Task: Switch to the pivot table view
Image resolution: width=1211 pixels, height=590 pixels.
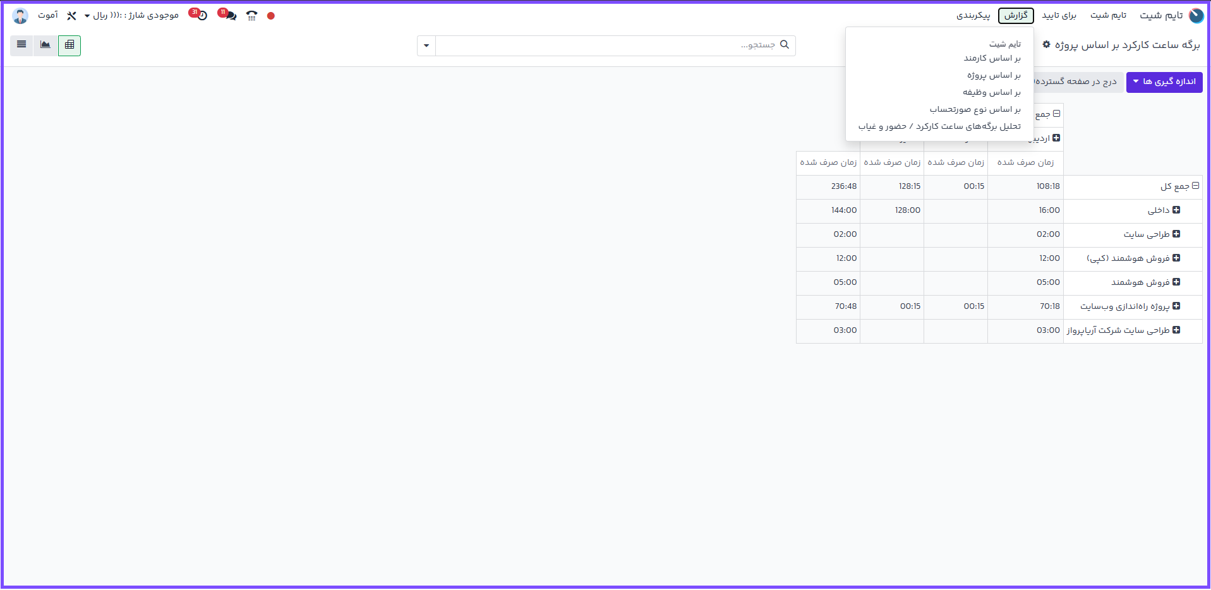Action: pyautogui.click(x=69, y=45)
